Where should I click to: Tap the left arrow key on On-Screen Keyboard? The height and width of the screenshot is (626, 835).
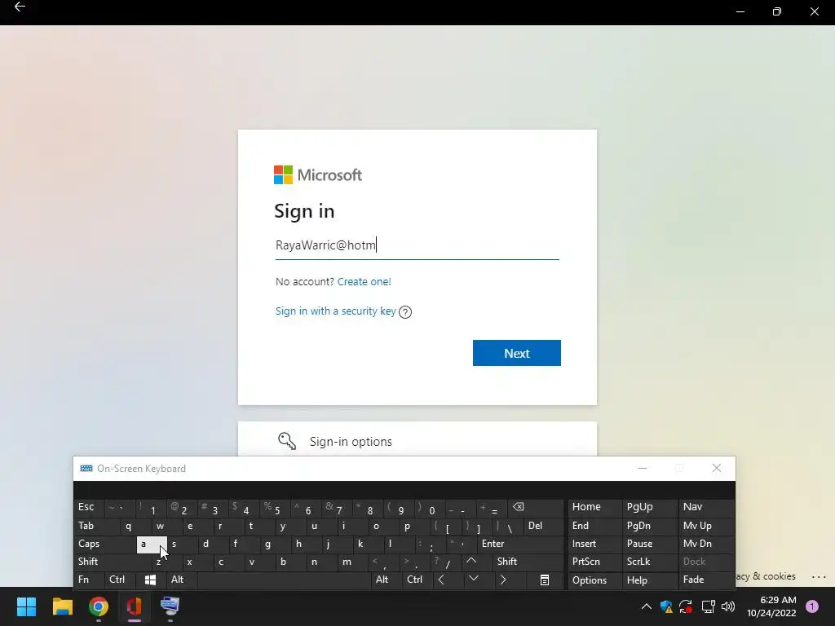441,580
